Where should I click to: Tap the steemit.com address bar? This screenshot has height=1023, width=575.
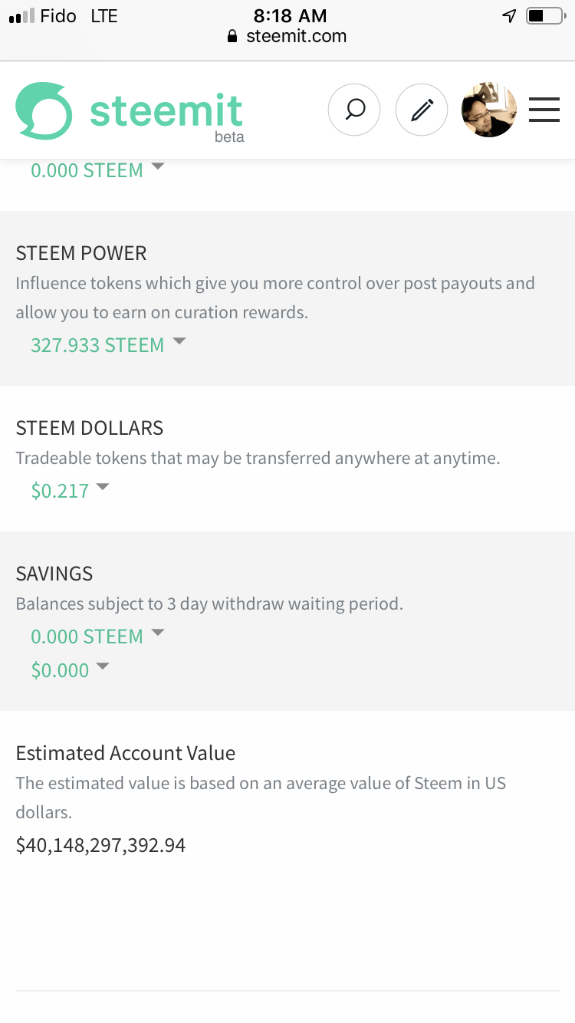point(287,36)
